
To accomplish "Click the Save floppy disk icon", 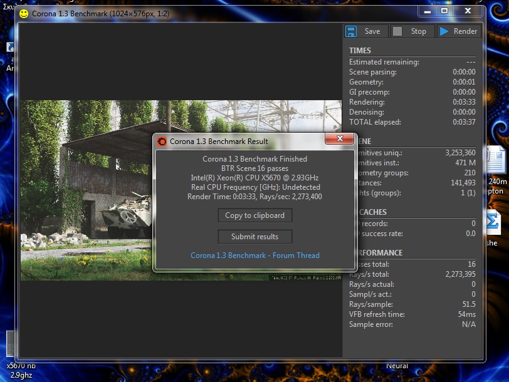I will 351,31.
